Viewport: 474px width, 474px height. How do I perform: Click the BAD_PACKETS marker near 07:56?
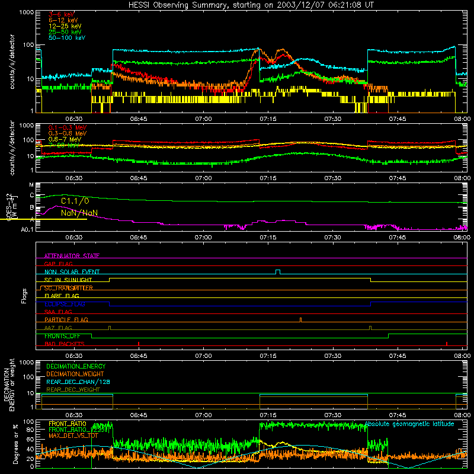pos(447,344)
